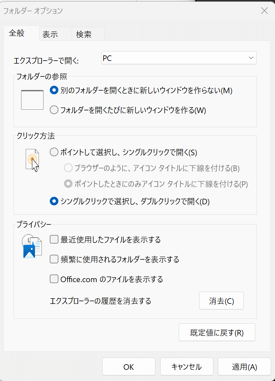275x381 pixels.
Task: Enable Office.com のファイルを表示する option
Action: 54,279
